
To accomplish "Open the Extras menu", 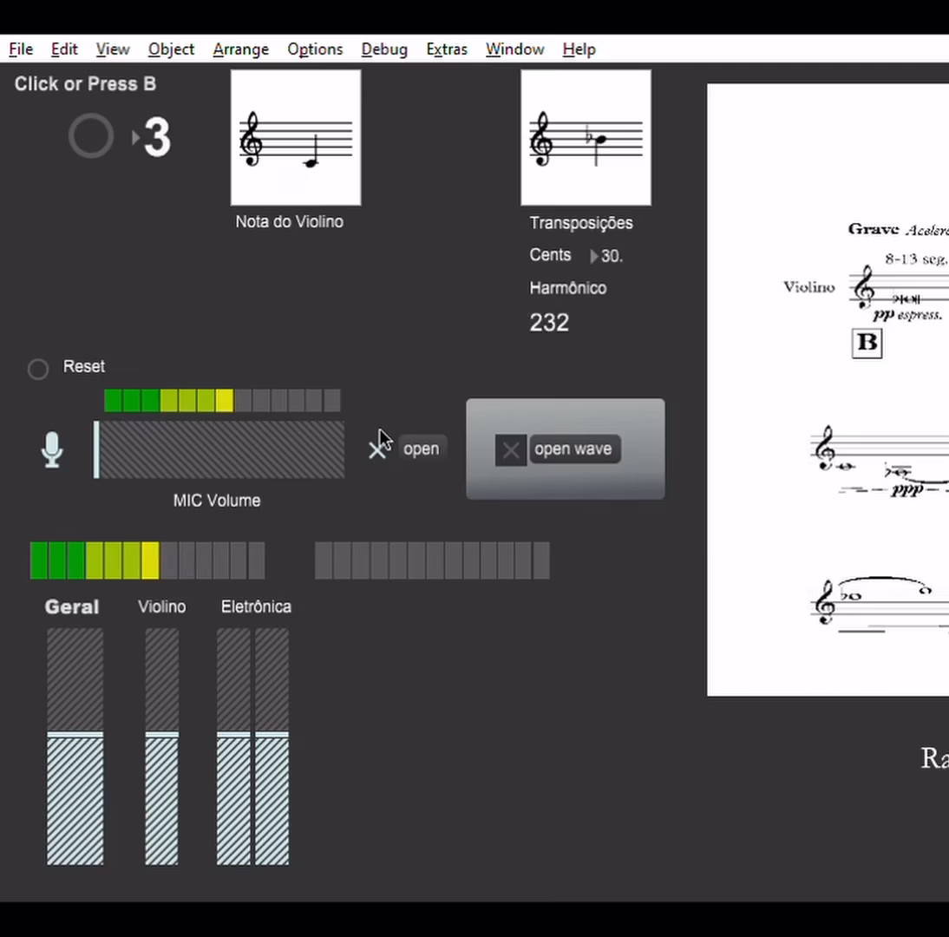I will pyautogui.click(x=447, y=49).
